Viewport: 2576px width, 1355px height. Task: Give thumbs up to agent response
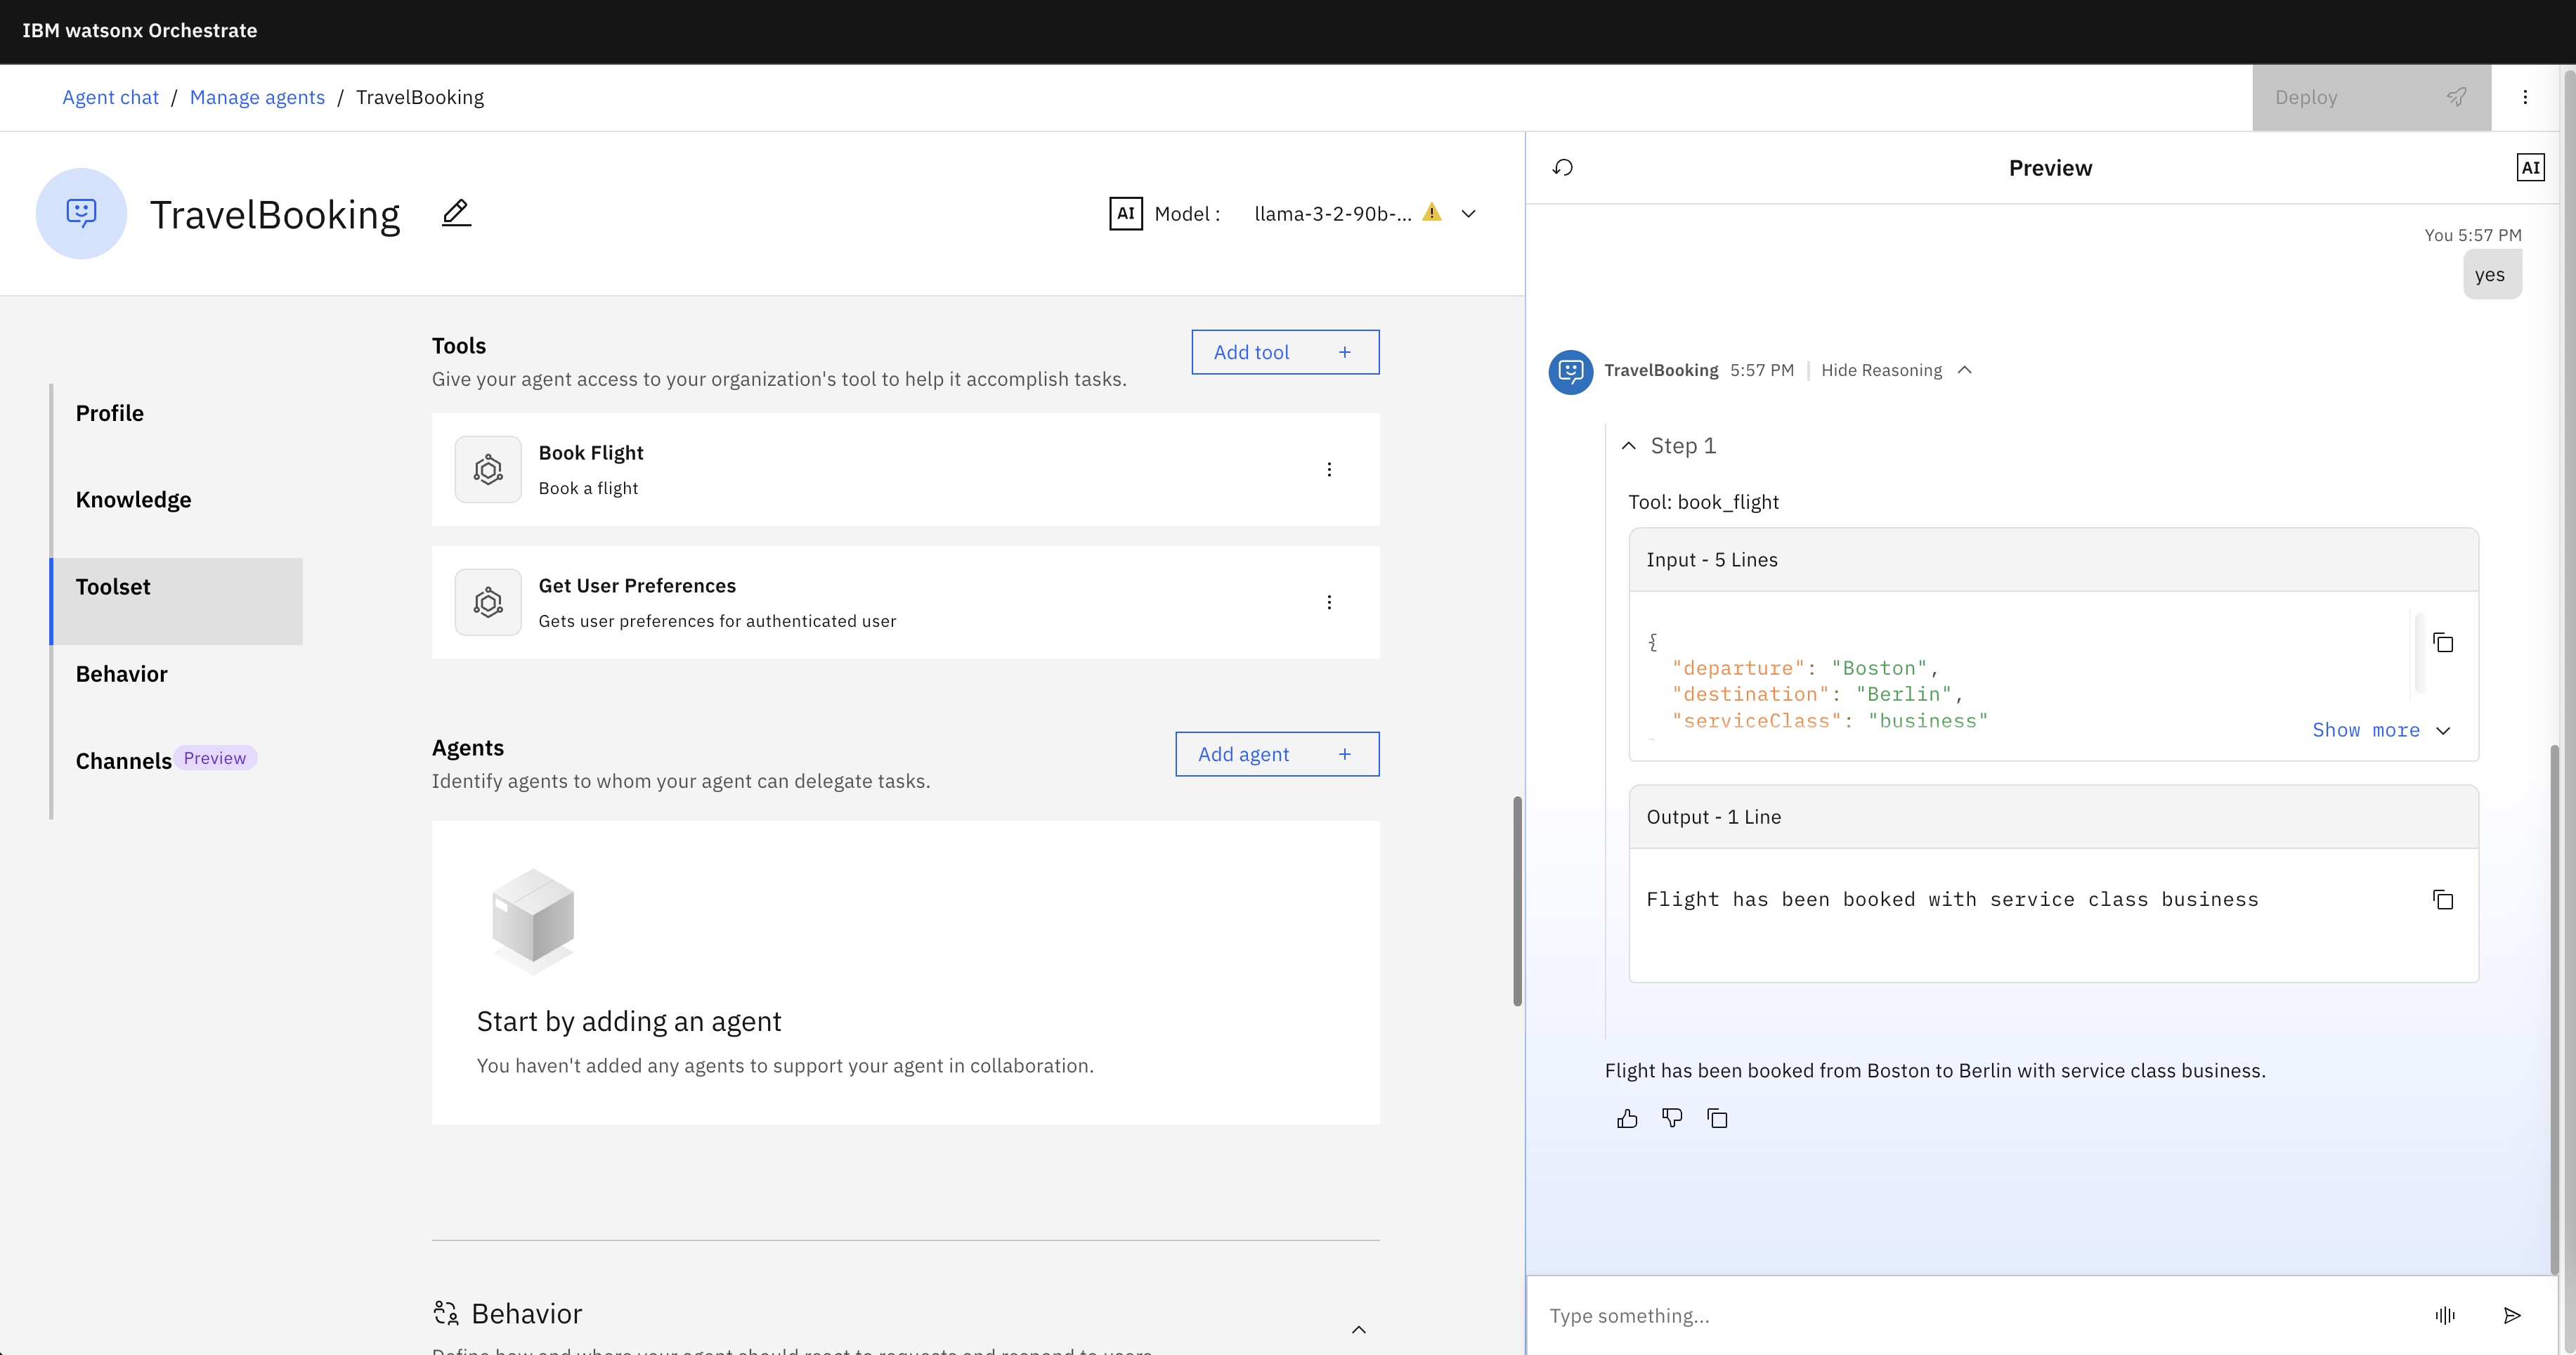[x=1627, y=1118]
